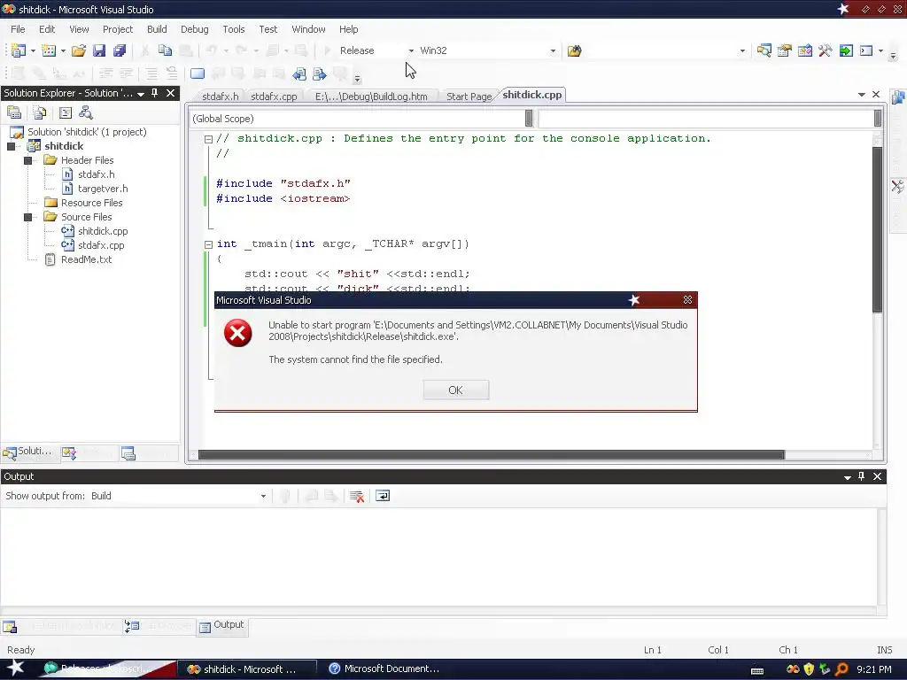This screenshot has width=907, height=680.
Task: Open the Win32 platform dropdown
Action: [553, 50]
